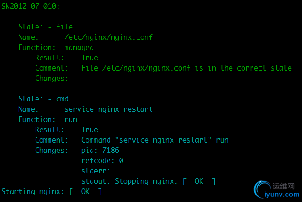Click State: - file line
This screenshot has height=202, width=302.
coord(45,27)
